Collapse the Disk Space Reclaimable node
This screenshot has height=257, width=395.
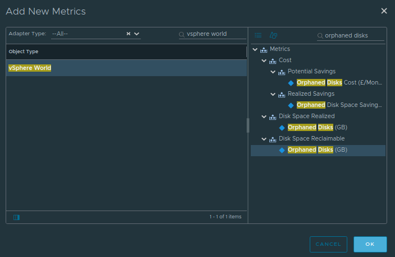coord(264,139)
